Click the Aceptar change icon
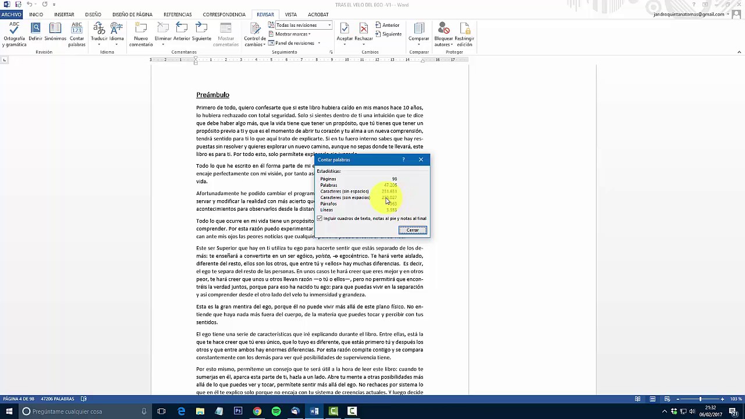The width and height of the screenshot is (745, 419). (345, 29)
